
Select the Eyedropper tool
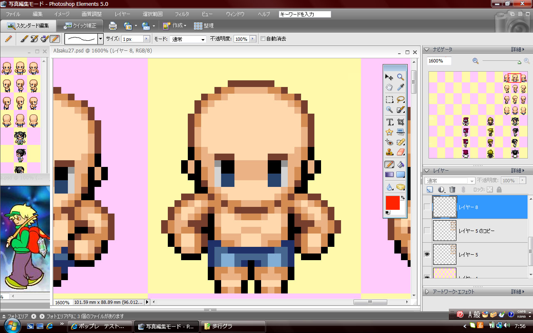[x=401, y=87]
